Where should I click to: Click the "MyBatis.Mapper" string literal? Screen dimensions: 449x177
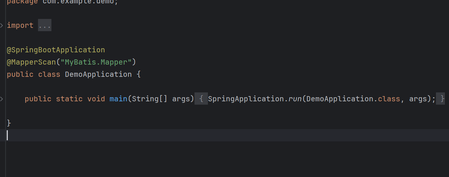[96, 62]
